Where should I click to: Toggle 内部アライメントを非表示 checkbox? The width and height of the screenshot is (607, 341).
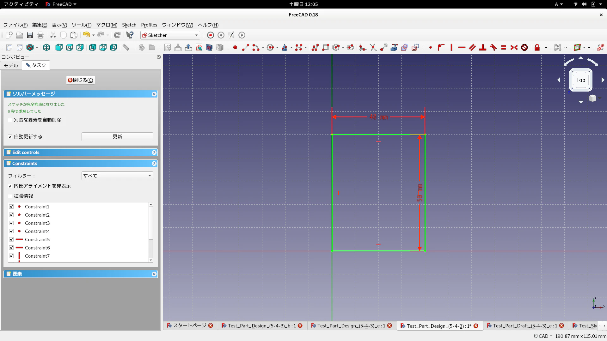pos(10,186)
